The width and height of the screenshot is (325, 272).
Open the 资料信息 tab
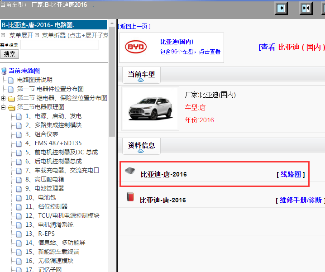(x=141, y=146)
